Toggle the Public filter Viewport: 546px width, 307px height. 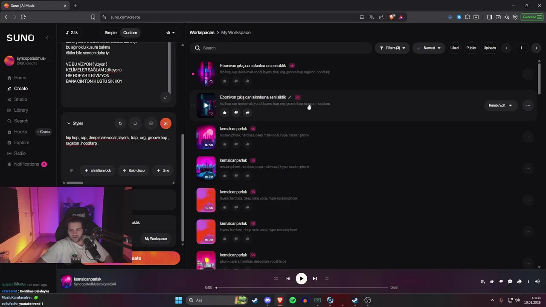pos(471,48)
